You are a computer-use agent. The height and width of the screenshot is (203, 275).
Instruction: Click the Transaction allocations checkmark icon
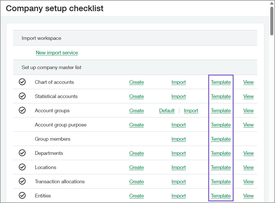click(x=22, y=181)
